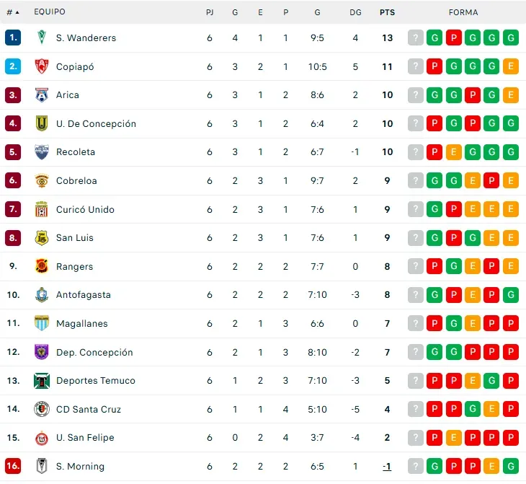
Task: Click the EQUIPO column header
Action: [49, 12]
